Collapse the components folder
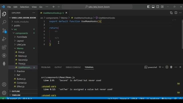This screenshot has width=183, height=103. [x=23, y=33]
